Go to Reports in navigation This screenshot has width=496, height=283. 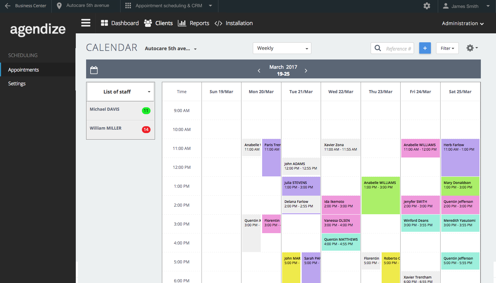tap(194, 23)
